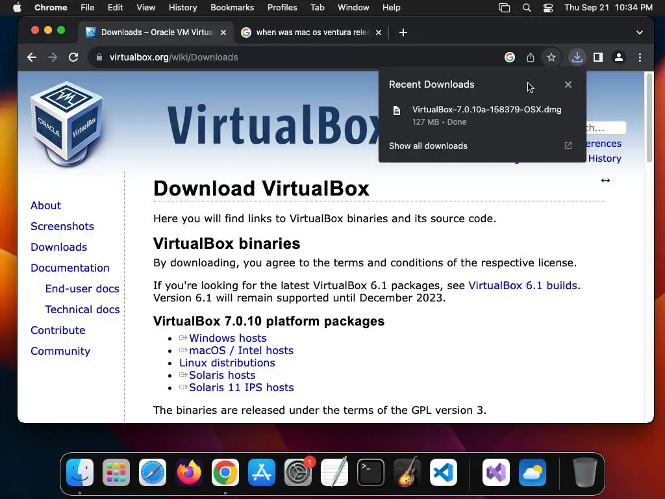Open End-user docs link

coord(82,288)
